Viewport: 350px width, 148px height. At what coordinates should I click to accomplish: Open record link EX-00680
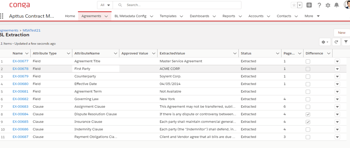[20, 84]
